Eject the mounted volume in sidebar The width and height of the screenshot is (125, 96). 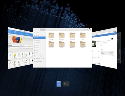click(x=44, y=58)
